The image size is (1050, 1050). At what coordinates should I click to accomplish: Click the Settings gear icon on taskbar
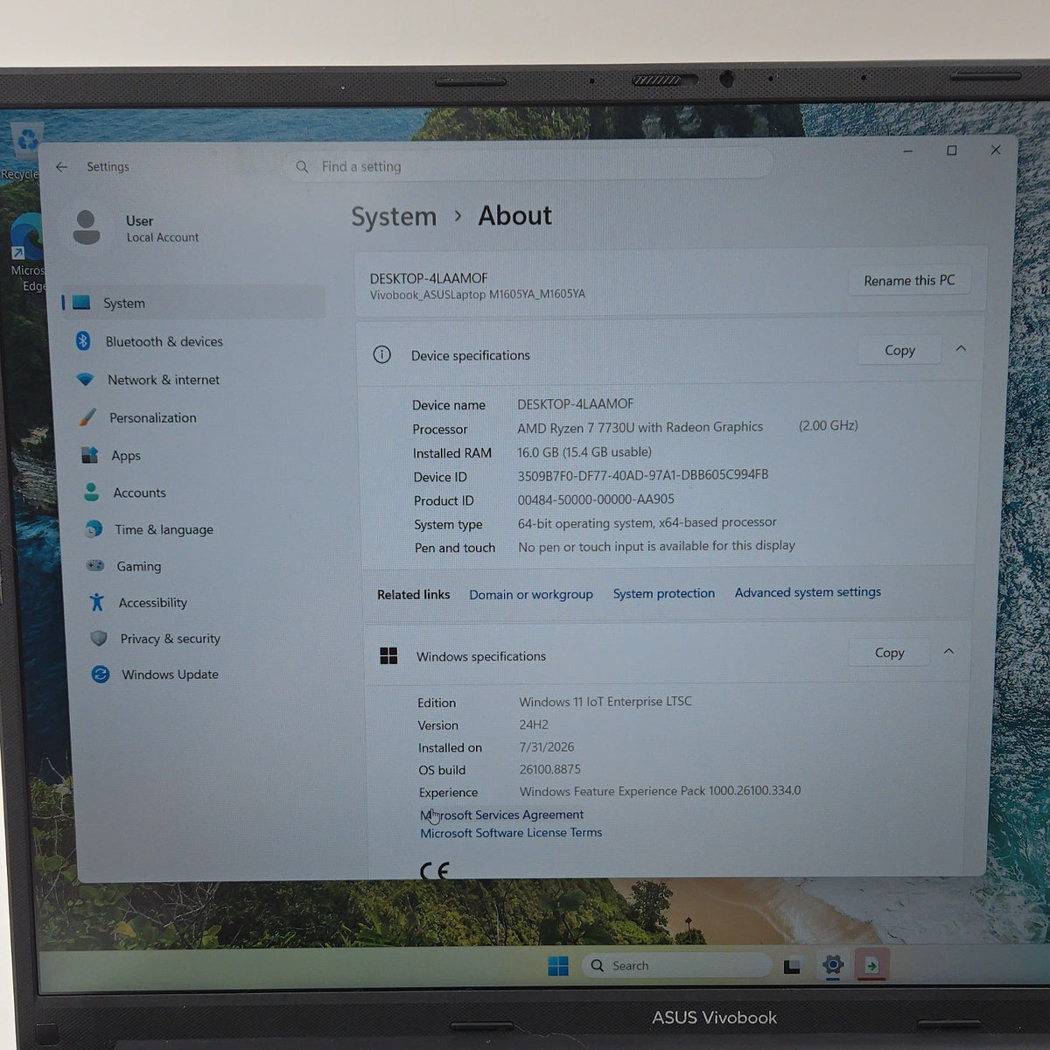(x=832, y=965)
